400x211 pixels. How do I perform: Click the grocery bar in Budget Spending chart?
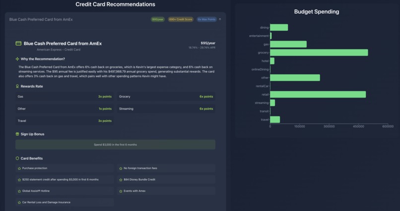[x=319, y=53]
